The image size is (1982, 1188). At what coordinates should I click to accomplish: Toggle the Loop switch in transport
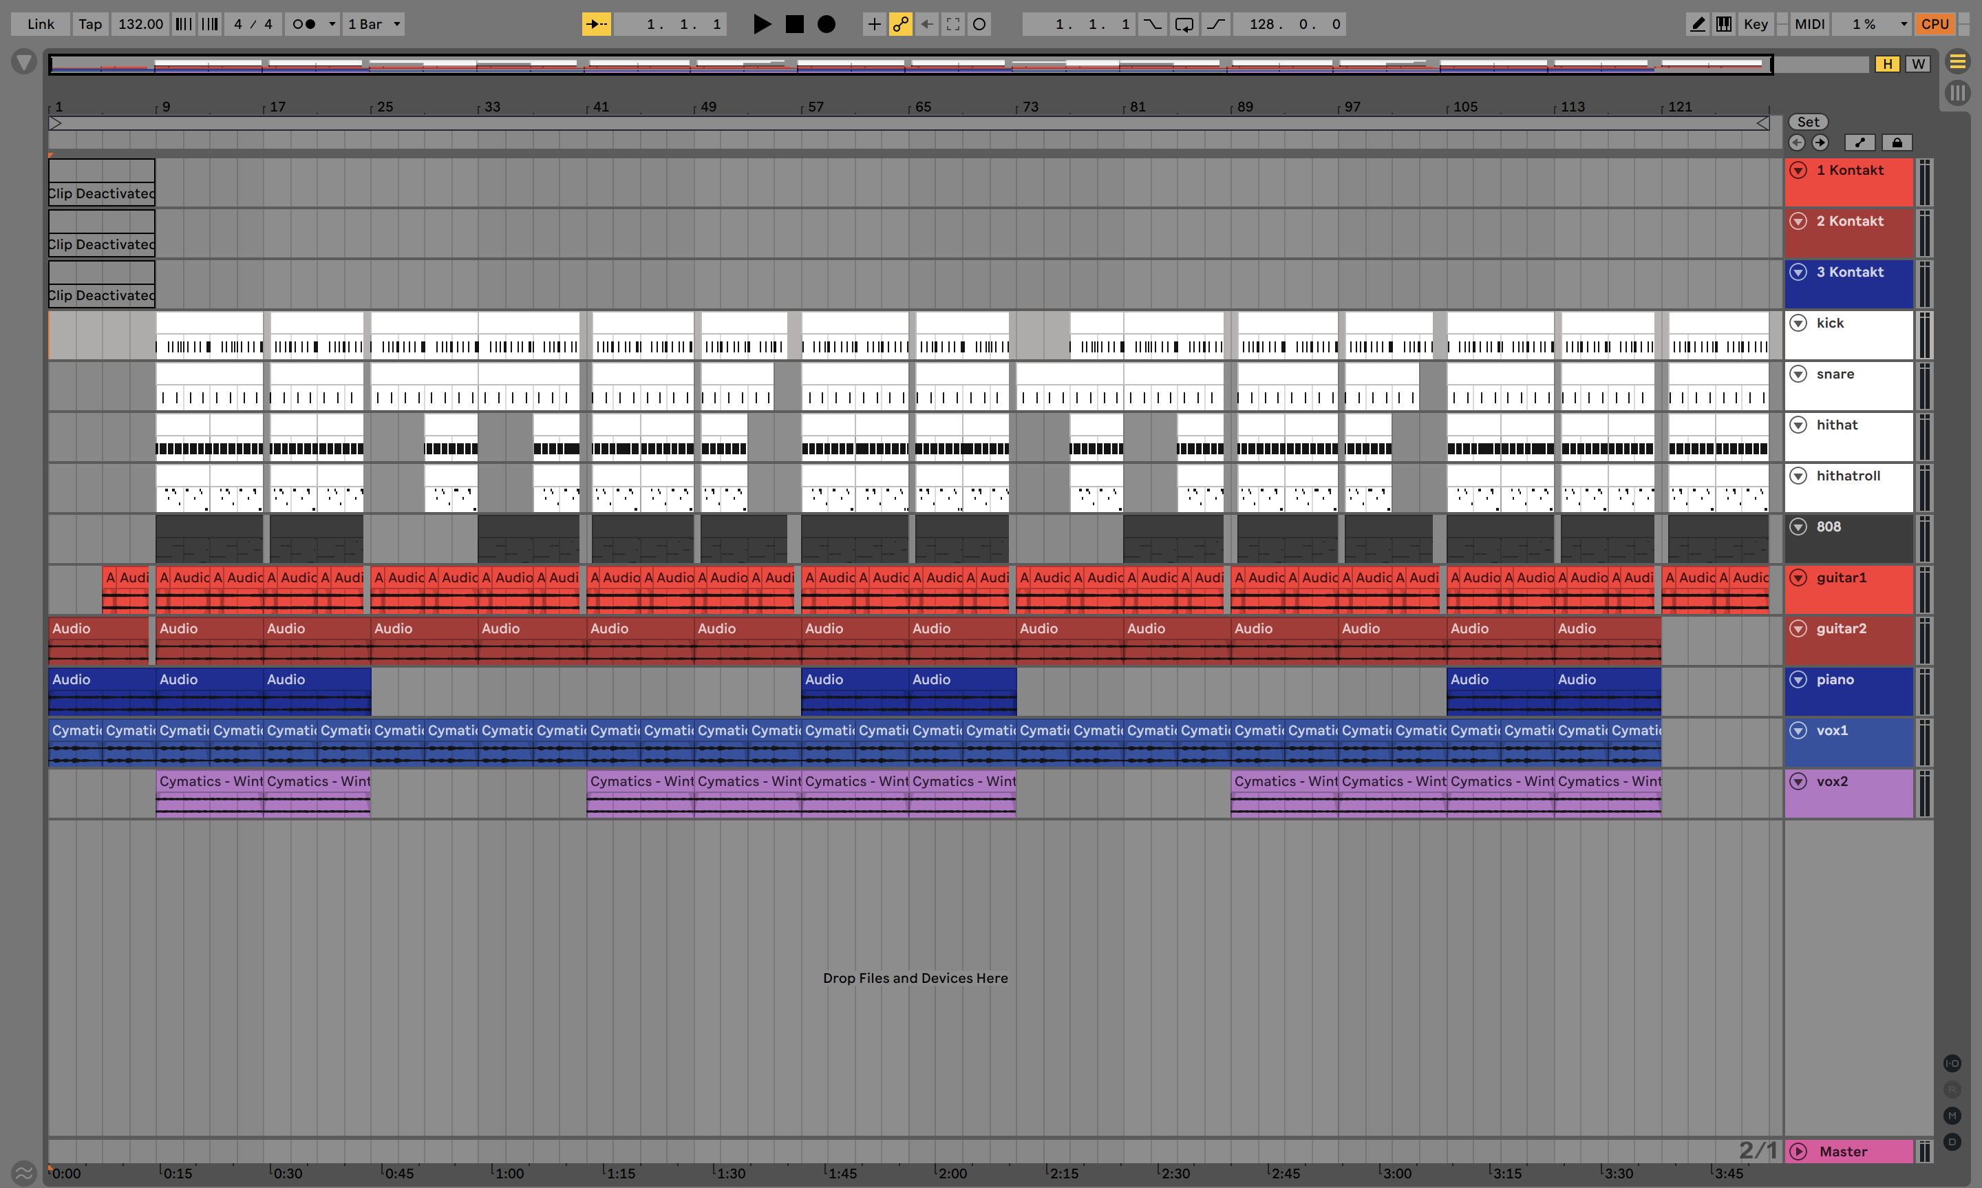coord(1184,24)
